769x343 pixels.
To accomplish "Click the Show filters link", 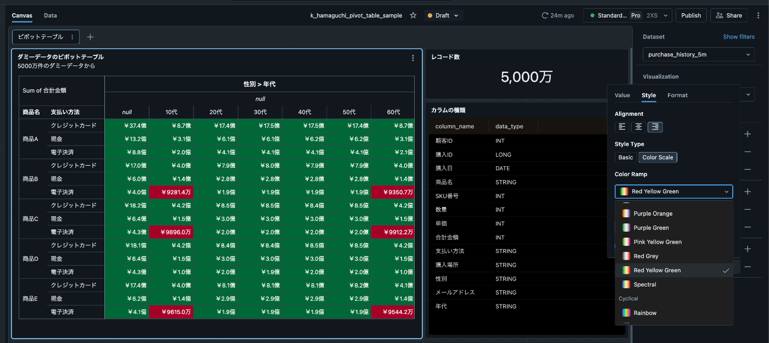I will [739, 37].
